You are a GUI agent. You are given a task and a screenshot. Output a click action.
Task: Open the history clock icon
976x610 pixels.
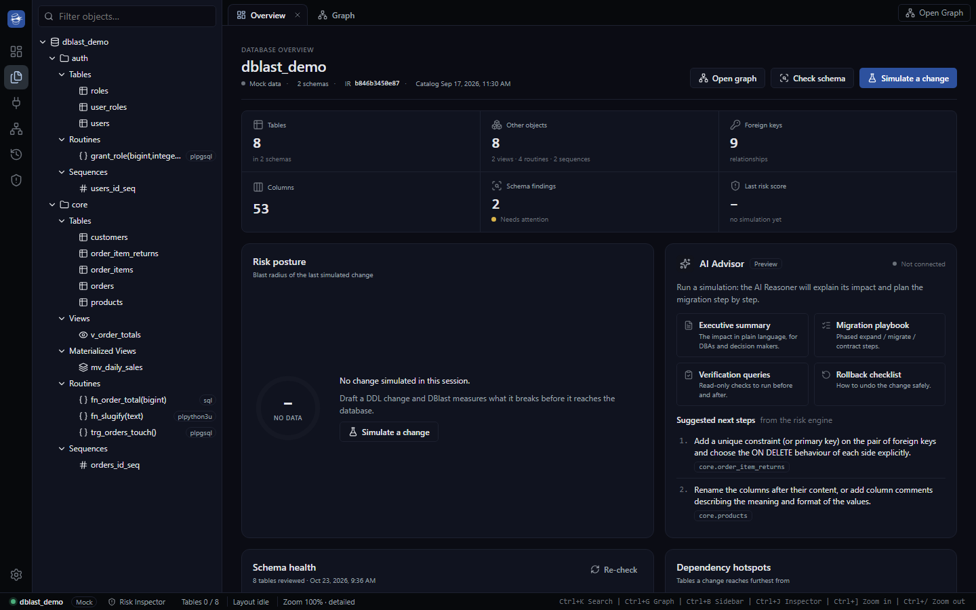[x=16, y=155]
